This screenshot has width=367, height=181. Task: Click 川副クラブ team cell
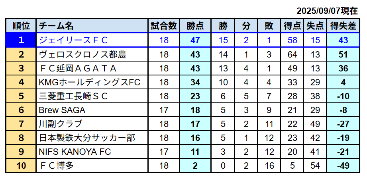[92, 124]
